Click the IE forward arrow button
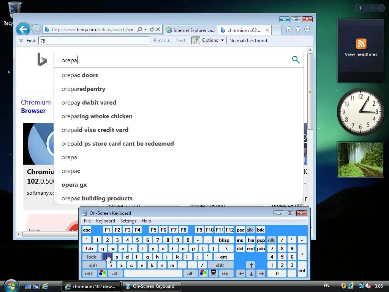Screen dimensions: 389x292 [x=36, y=30]
